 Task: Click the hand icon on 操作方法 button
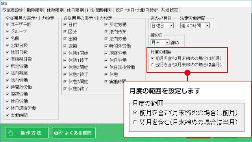coord(11,133)
